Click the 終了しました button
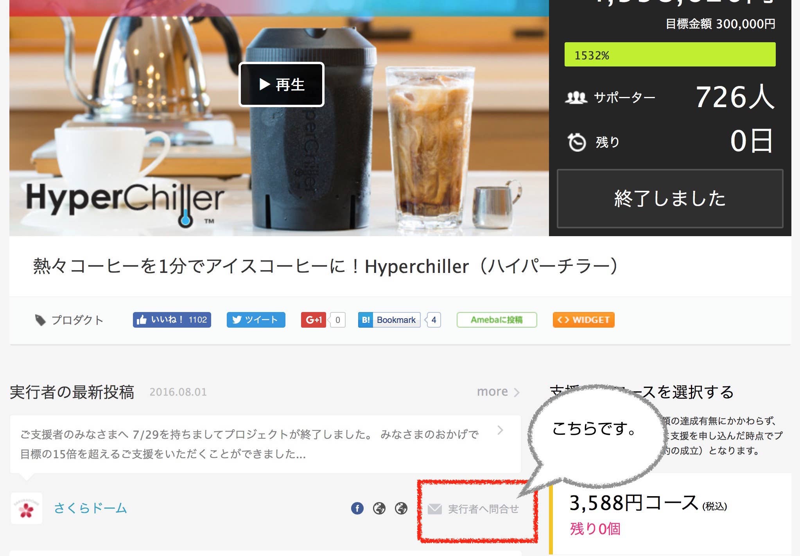 670,199
